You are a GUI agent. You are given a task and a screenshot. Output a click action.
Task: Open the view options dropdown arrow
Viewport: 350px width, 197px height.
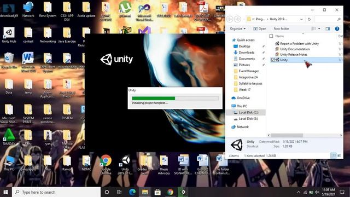(319, 28)
